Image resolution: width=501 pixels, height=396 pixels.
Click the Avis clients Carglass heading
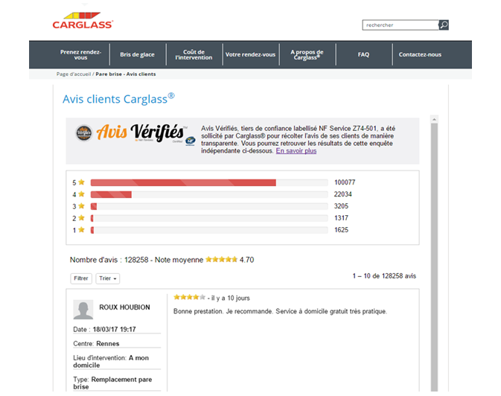[118, 98]
